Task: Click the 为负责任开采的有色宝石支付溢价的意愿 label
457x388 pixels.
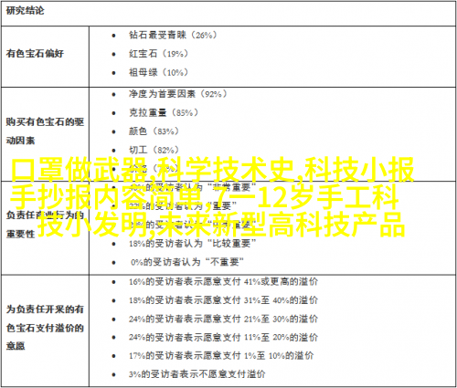Action: [x=45, y=328]
